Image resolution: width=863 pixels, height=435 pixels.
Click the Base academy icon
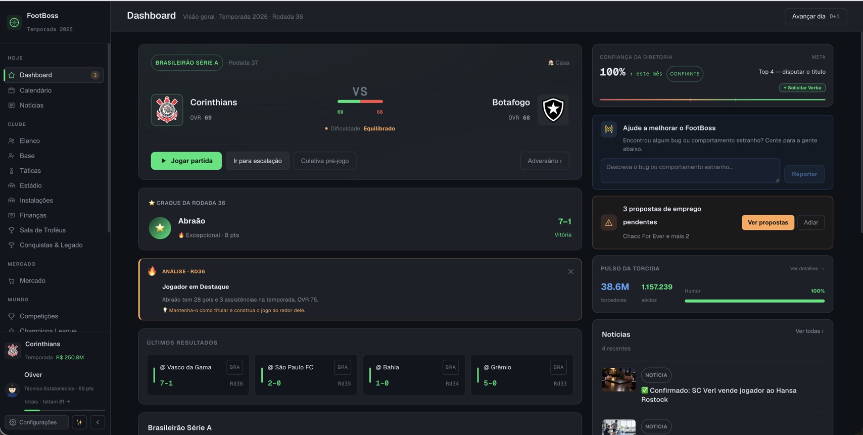[x=12, y=156]
